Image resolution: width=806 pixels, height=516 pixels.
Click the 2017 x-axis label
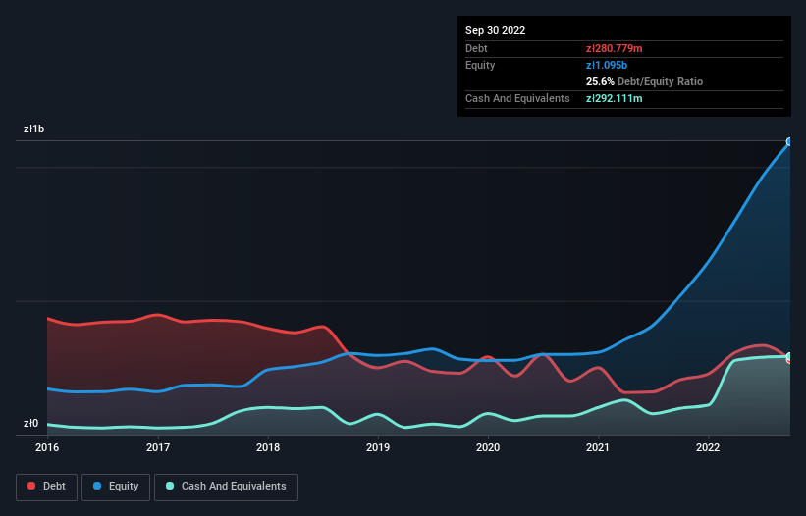[158, 447]
